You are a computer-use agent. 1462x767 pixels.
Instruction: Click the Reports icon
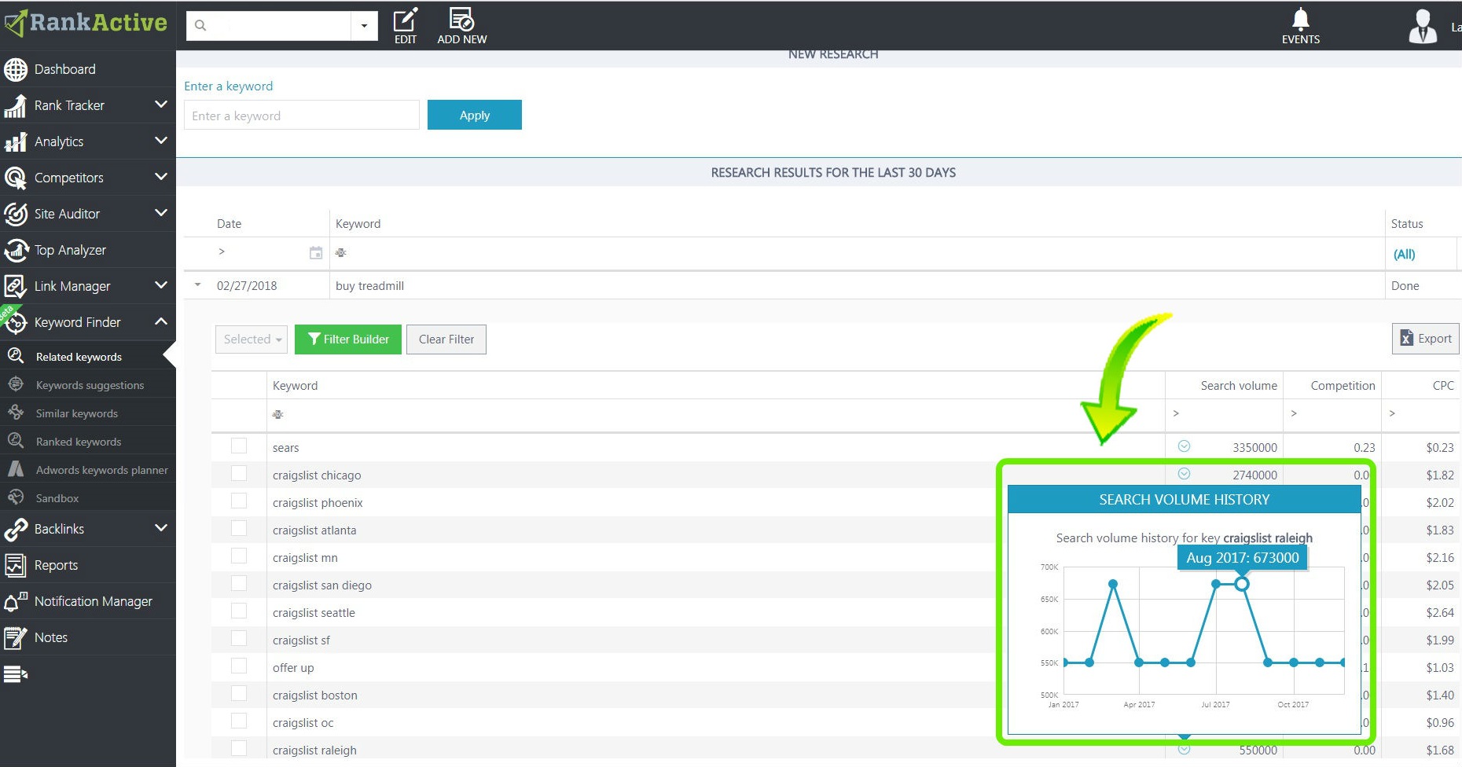[16, 565]
